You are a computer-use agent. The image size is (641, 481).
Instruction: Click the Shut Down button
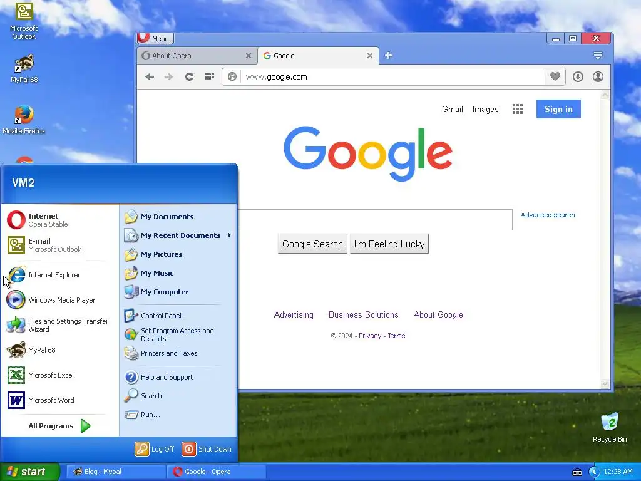point(207,448)
